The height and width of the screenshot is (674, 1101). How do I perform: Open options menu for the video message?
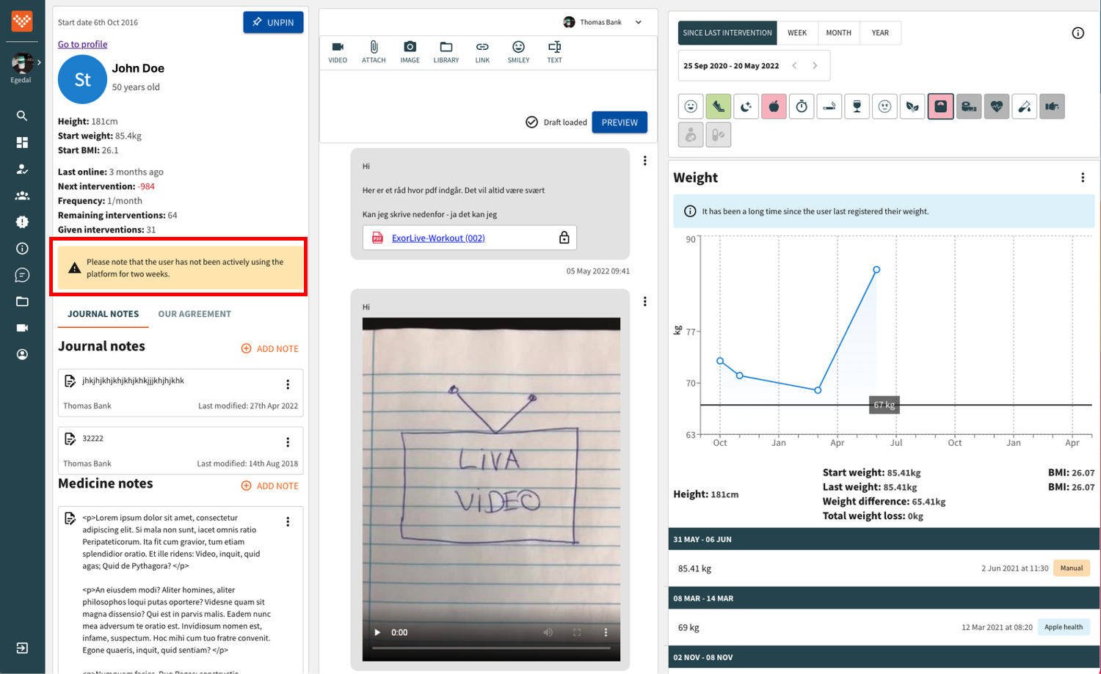[644, 301]
